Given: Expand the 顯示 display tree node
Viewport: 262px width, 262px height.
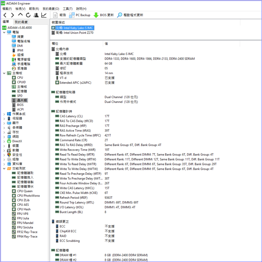Looking at the screenshot, I should pyautogui.click(x=4, y=123).
